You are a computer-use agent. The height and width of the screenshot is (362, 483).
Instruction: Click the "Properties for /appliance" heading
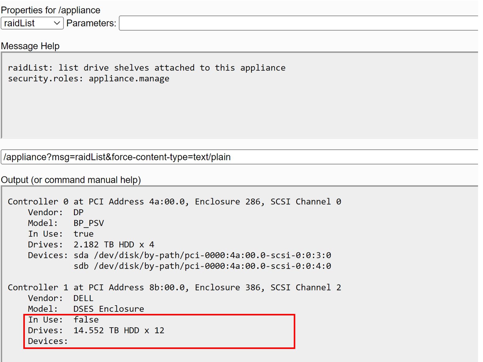pos(51,10)
